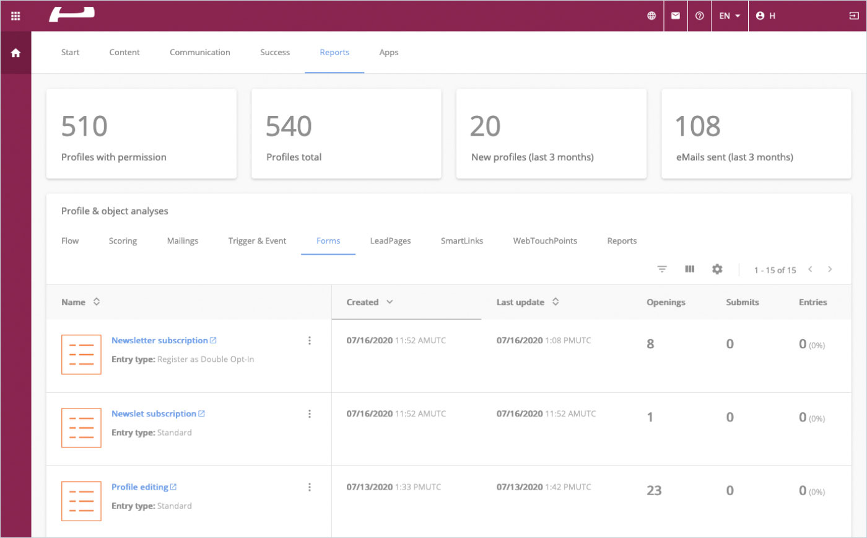Go to next page of results

coord(830,269)
